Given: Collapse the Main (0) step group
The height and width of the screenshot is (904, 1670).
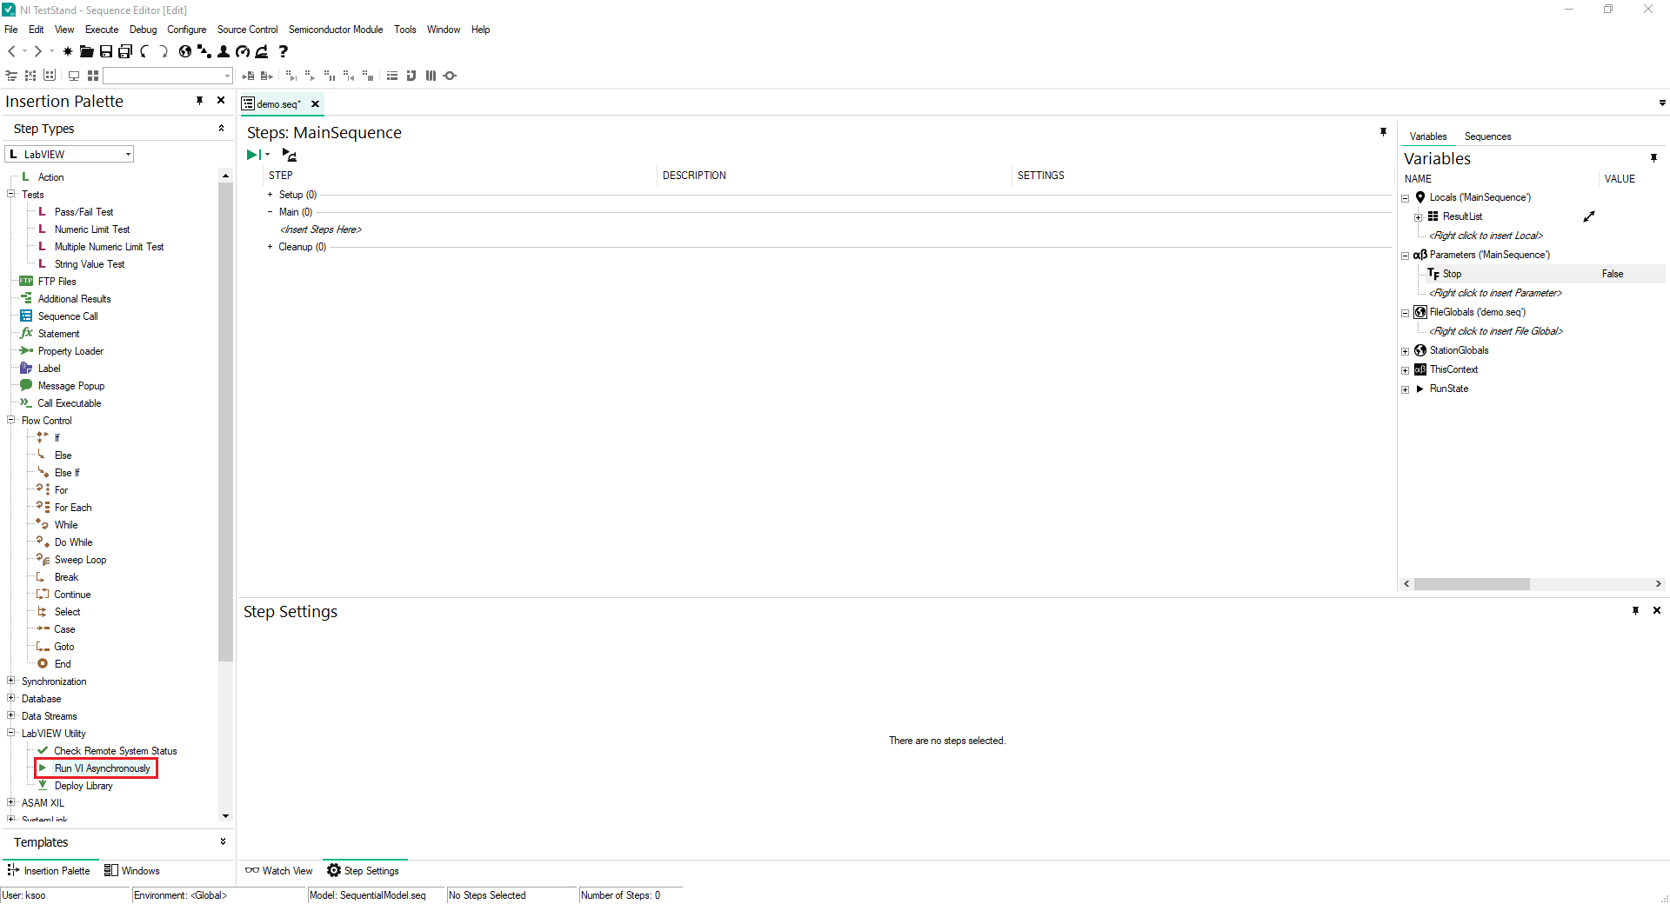Looking at the screenshot, I should click(x=271, y=212).
